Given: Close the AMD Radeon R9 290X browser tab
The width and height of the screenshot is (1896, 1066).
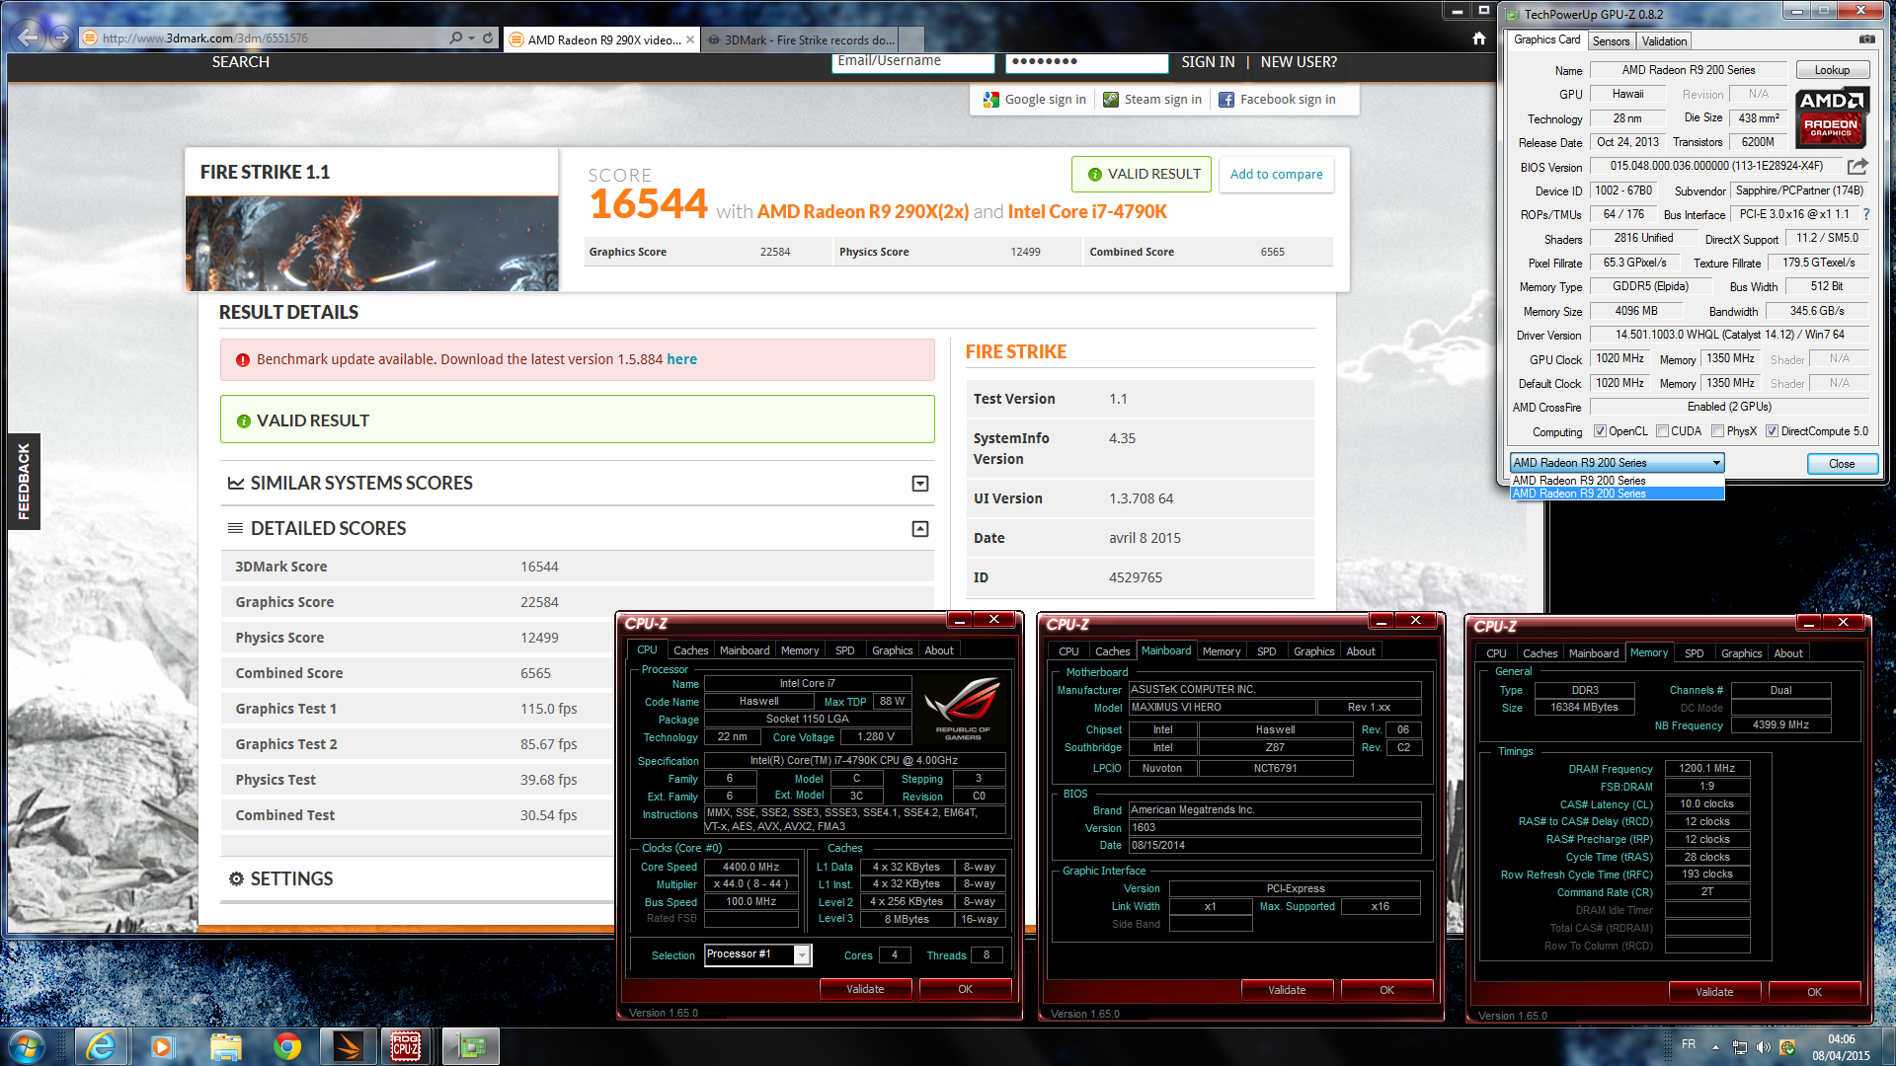Looking at the screenshot, I should [x=690, y=39].
